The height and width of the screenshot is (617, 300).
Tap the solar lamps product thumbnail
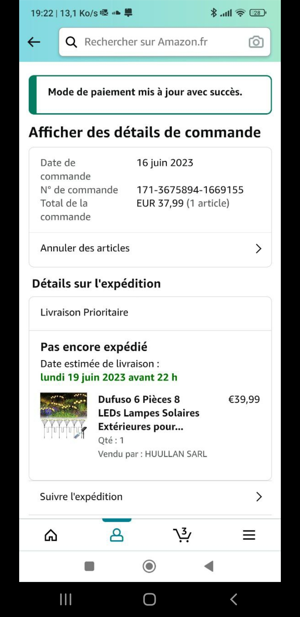pyautogui.click(x=64, y=416)
